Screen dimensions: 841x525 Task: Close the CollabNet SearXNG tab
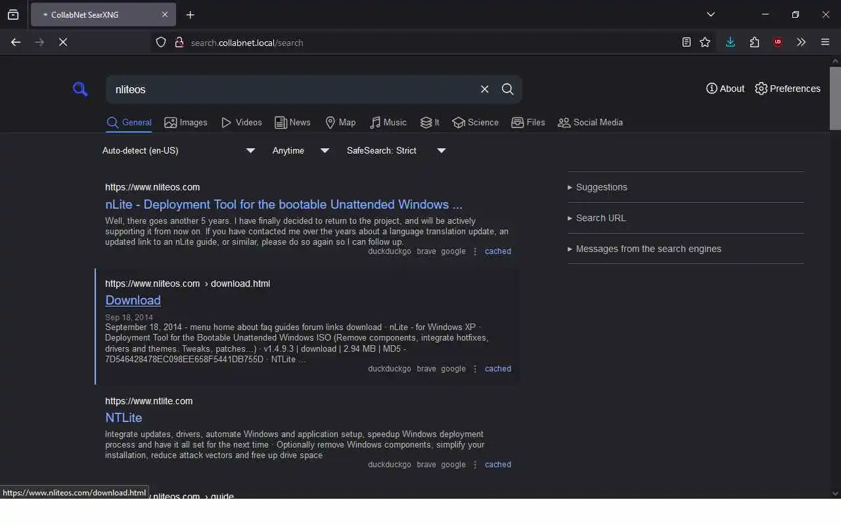(165, 14)
